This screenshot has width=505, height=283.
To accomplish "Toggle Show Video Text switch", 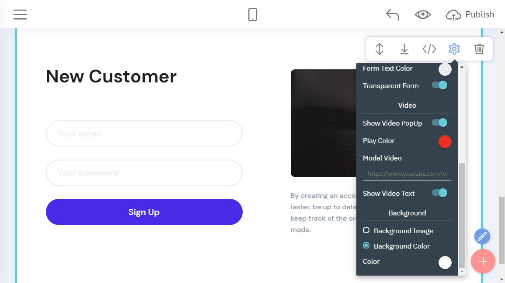I will [440, 193].
